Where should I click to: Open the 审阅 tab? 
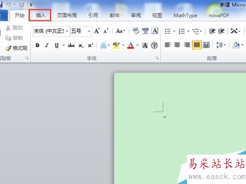136,15
